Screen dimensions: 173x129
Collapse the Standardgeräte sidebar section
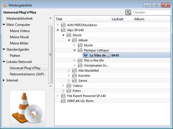point(4,49)
